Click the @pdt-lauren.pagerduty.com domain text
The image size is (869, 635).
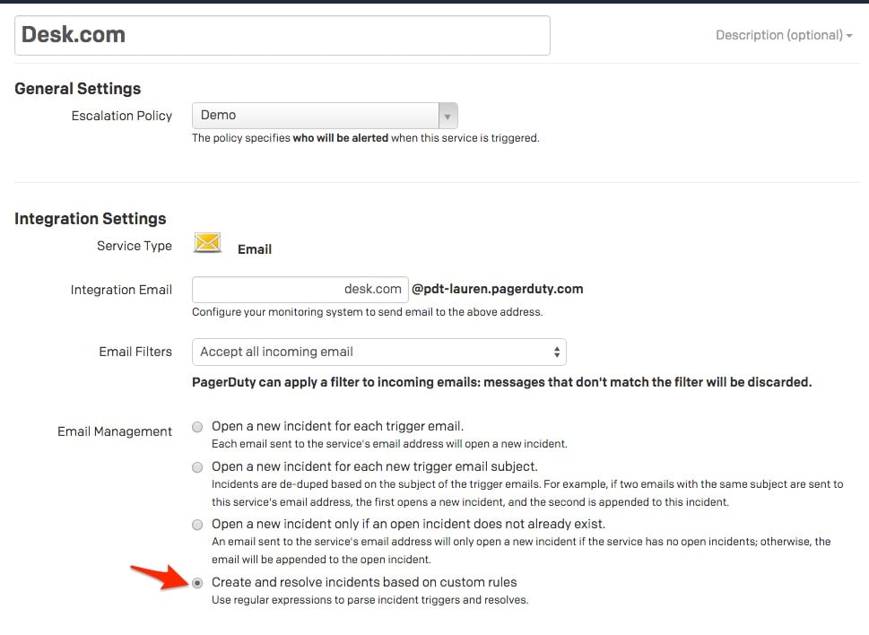point(497,289)
